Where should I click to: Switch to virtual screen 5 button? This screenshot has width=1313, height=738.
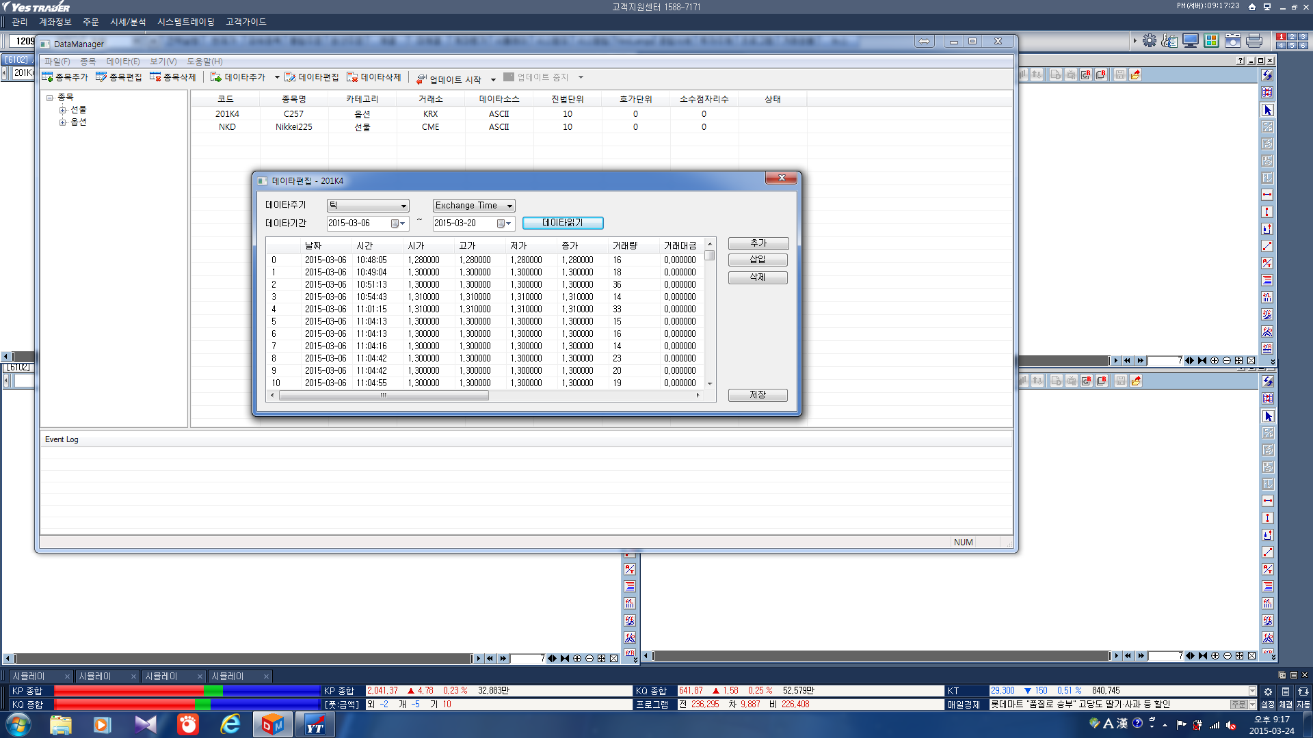[1292, 45]
